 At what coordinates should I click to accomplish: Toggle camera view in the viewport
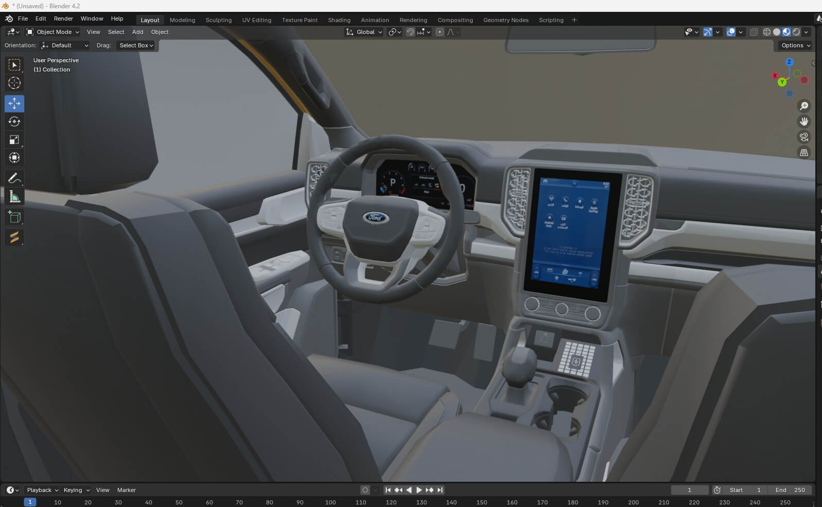[x=803, y=137]
